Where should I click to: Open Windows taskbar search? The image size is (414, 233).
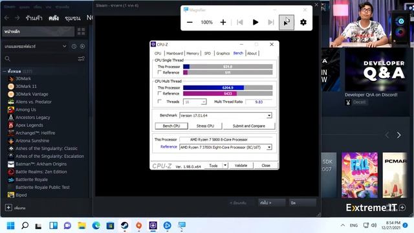[25, 226]
